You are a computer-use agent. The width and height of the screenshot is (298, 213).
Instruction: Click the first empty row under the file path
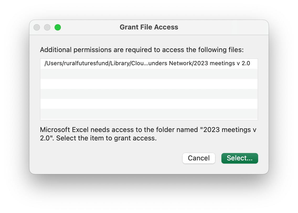(x=149, y=74)
